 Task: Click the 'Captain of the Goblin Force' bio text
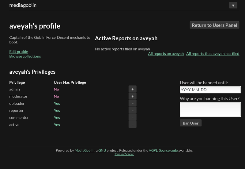coord(50,40)
